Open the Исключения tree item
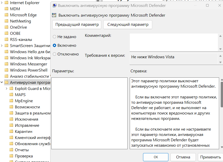 tap(26, 119)
